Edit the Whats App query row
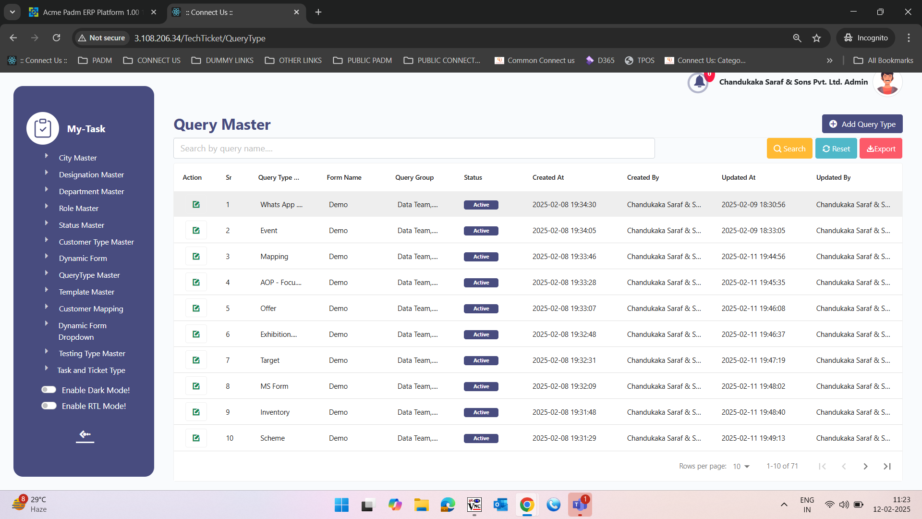Viewport: 922px width, 519px height. pyautogui.click(x=196, y=204)
